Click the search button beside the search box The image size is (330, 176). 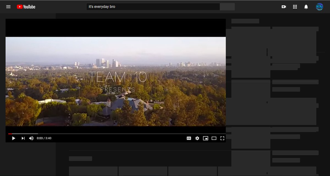tap(227, 7)
